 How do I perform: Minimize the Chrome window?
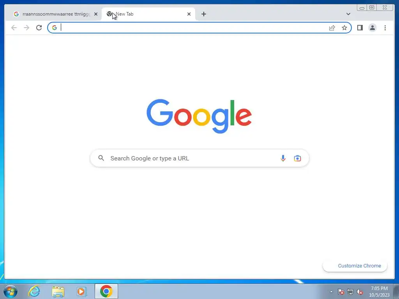click(362, 8)
